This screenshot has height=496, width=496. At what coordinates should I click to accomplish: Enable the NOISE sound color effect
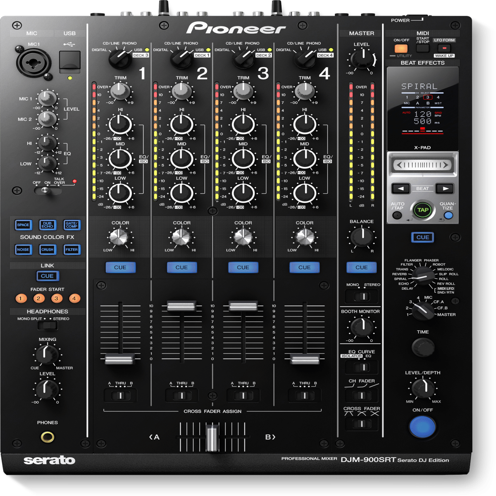(x=24, y=250)
